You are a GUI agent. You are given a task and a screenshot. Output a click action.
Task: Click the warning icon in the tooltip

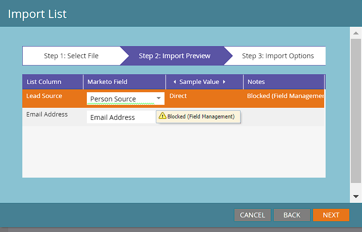(163, 116)
